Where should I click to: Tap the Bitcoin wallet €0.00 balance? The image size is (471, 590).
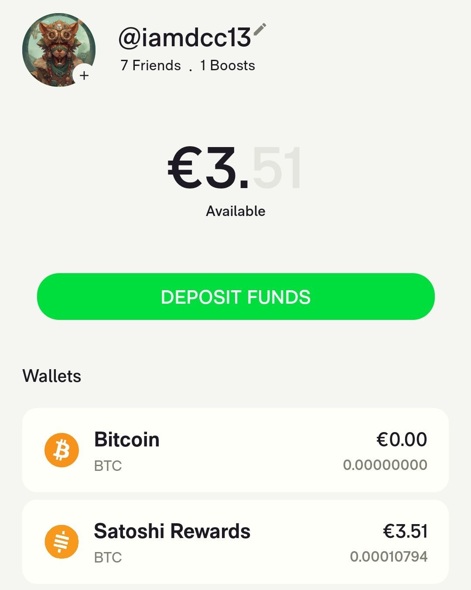[401, 439]
